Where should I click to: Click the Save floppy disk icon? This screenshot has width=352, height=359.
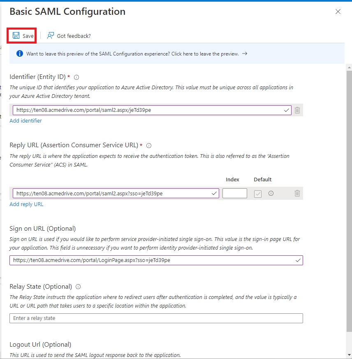[x=16, y=35]
